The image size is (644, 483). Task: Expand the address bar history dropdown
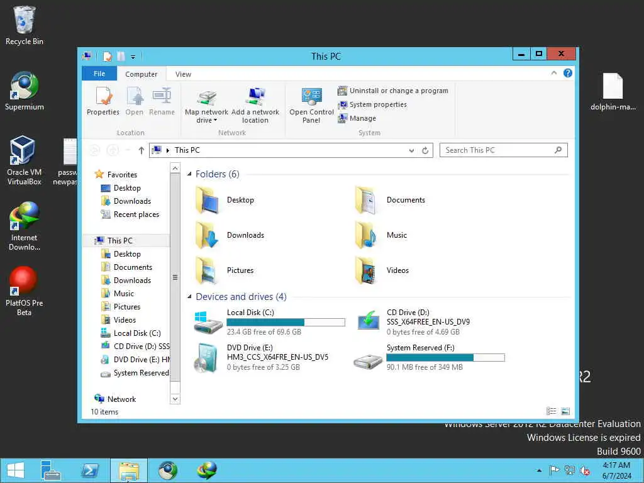click(411, 151)
